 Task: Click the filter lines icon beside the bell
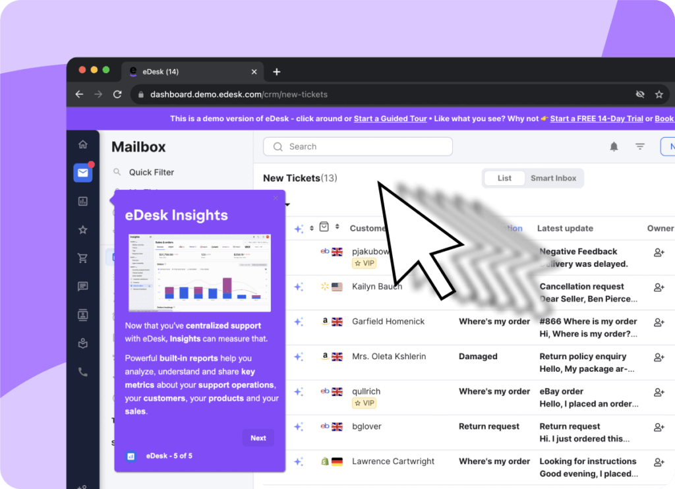click(640, 146)
